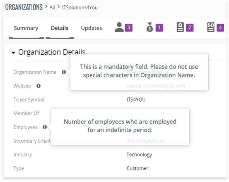
Task: Click the ITSolutions4You breadcrumb
Action: (80, 7)
